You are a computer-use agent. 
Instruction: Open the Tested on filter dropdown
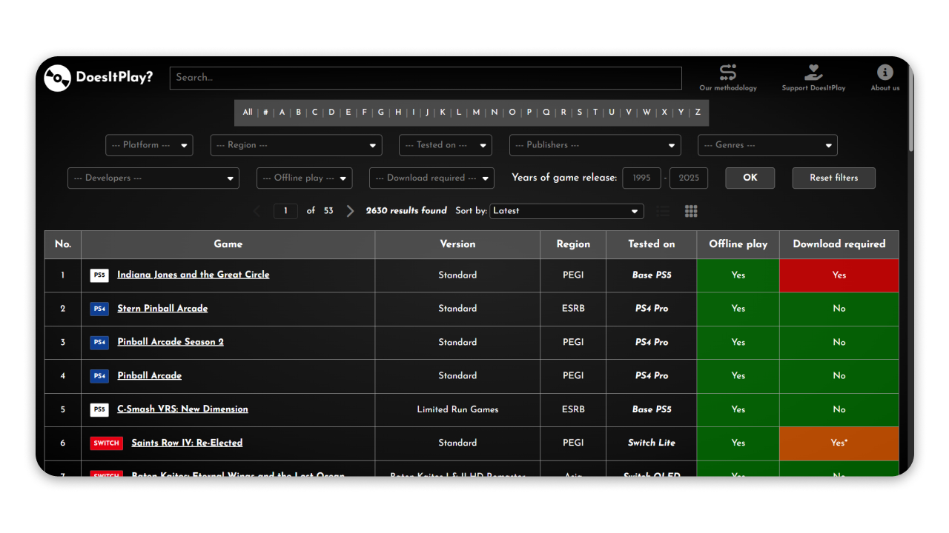click(x=445, y=145)
